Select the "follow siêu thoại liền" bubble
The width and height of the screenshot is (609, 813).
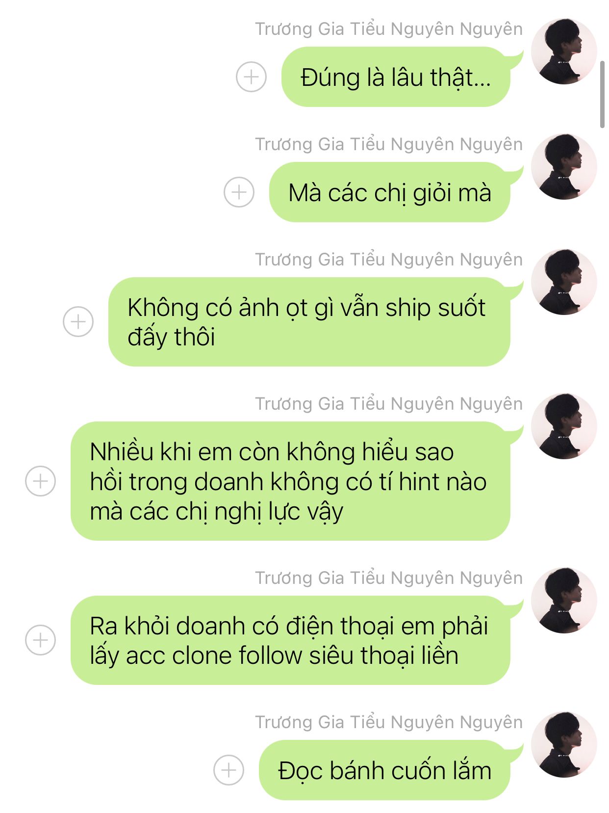(x=291, y=640)
